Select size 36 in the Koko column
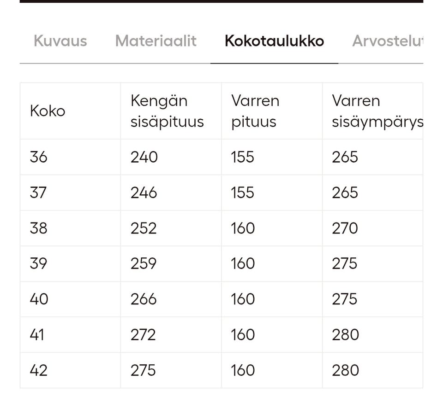Viewport: 443px width, 408px height. [38, 157]
